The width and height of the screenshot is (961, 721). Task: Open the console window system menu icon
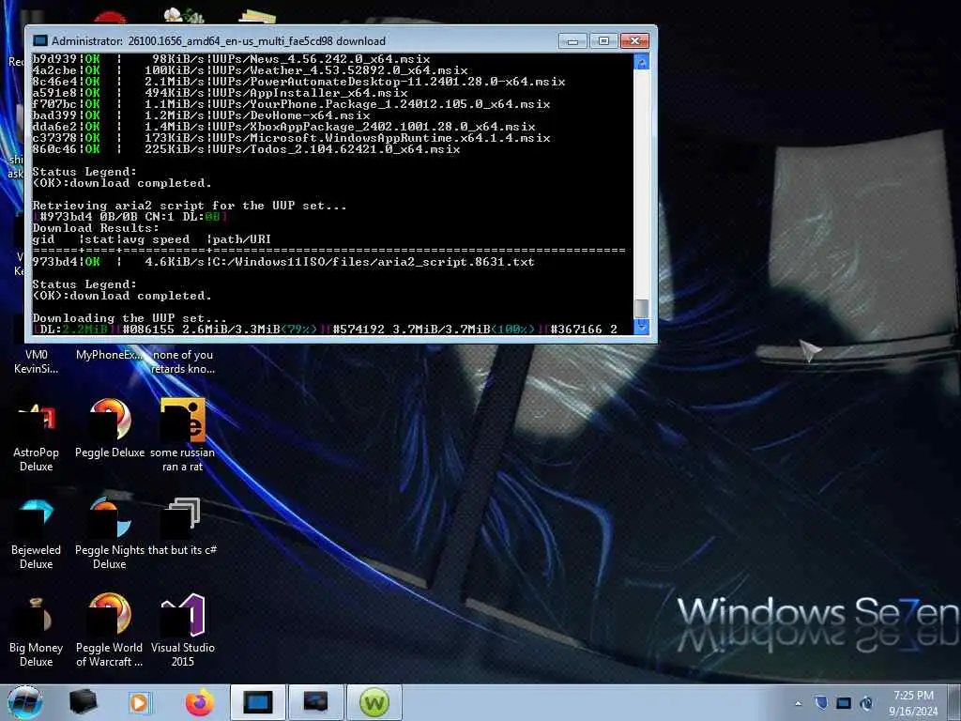39,41
